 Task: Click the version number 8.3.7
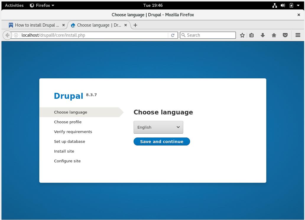pos(91,95)
